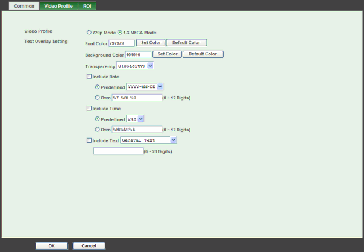Viewport: 364px width, 252px height.
Task: Open the YYYY-MM-DD date format dropdown
Action: point(145,87)
